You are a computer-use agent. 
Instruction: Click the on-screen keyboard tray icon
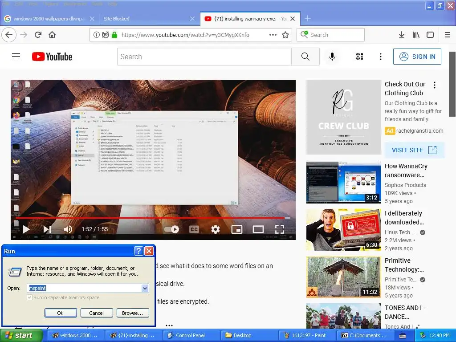click(x=403, y=336)
